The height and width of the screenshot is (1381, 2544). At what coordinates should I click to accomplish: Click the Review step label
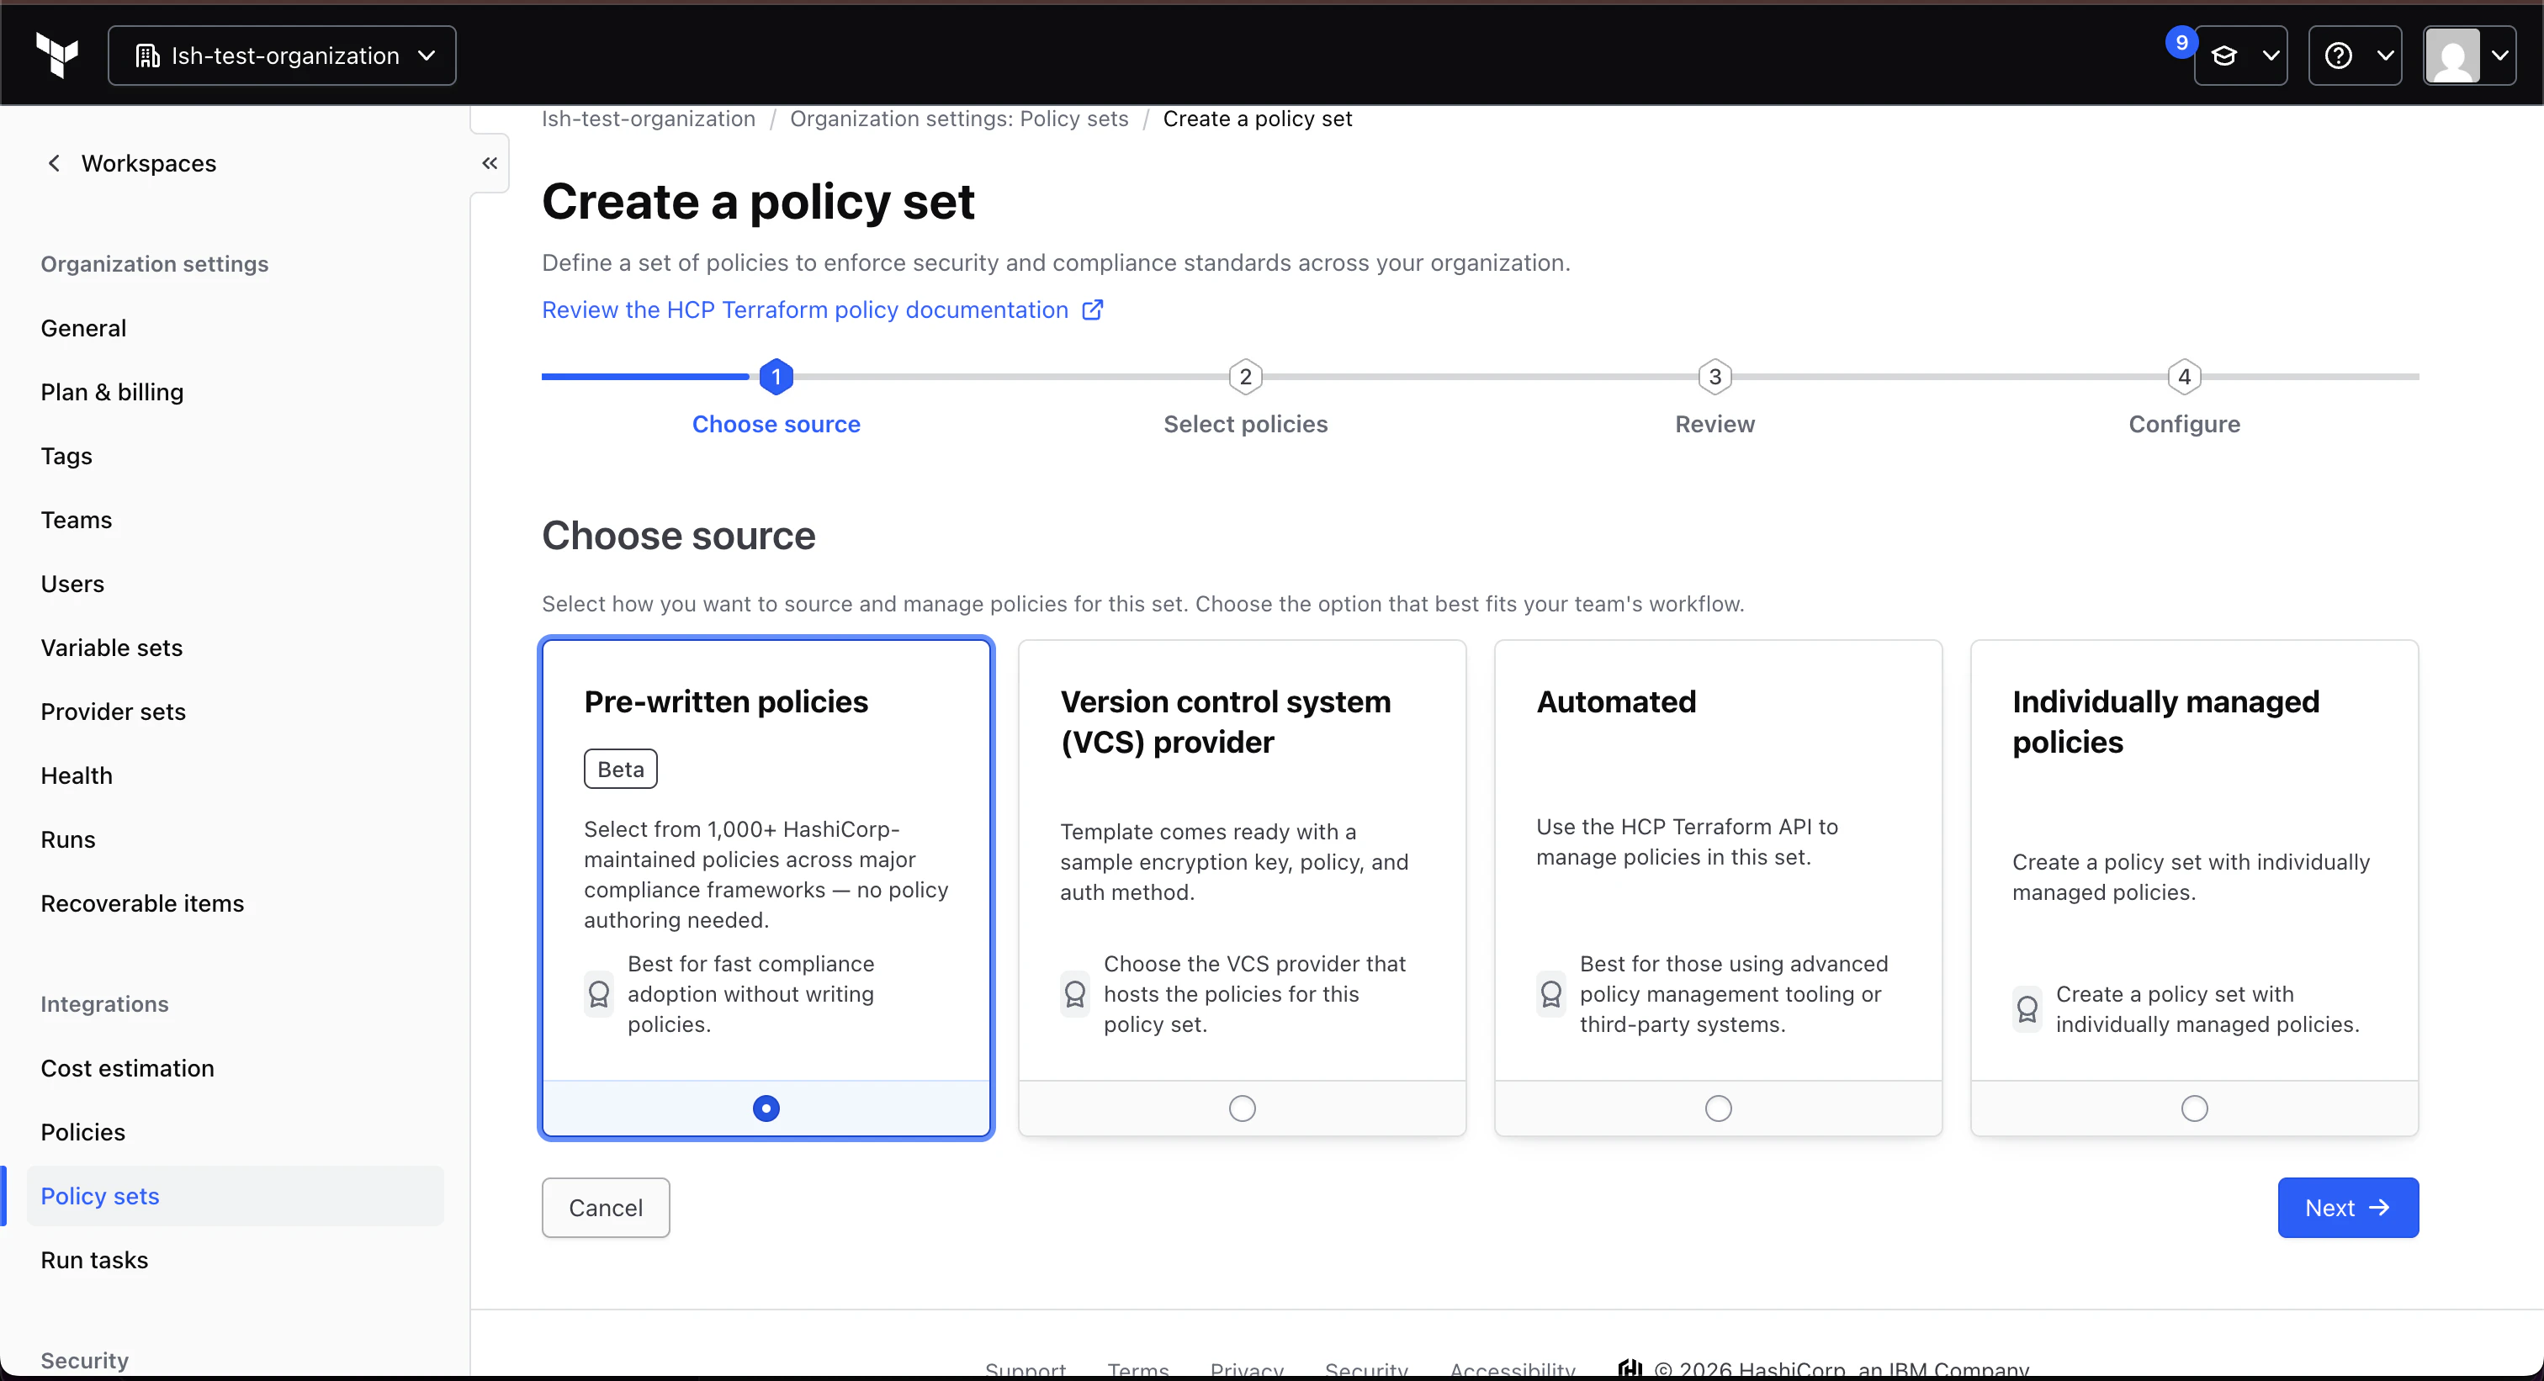1715,425
